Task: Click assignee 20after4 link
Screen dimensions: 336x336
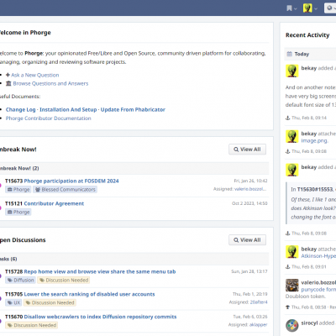Action: pyautogui.click(x=259, y=302)
